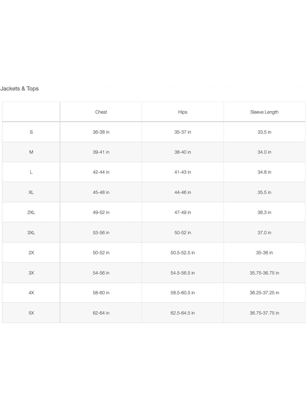
Task: Click the Sleeve Length column header
Action: pyautogui.click(x=264, y=112)
